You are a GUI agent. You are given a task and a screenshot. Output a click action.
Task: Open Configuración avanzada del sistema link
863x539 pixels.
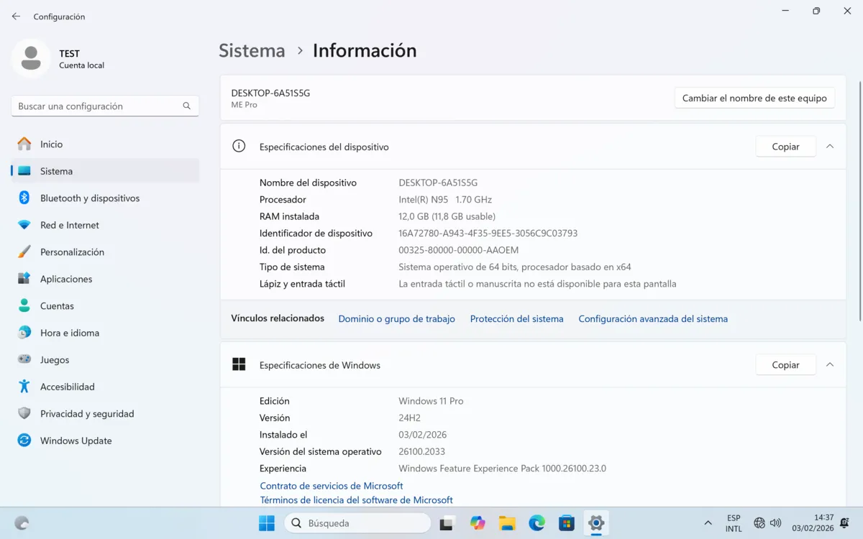652,319
